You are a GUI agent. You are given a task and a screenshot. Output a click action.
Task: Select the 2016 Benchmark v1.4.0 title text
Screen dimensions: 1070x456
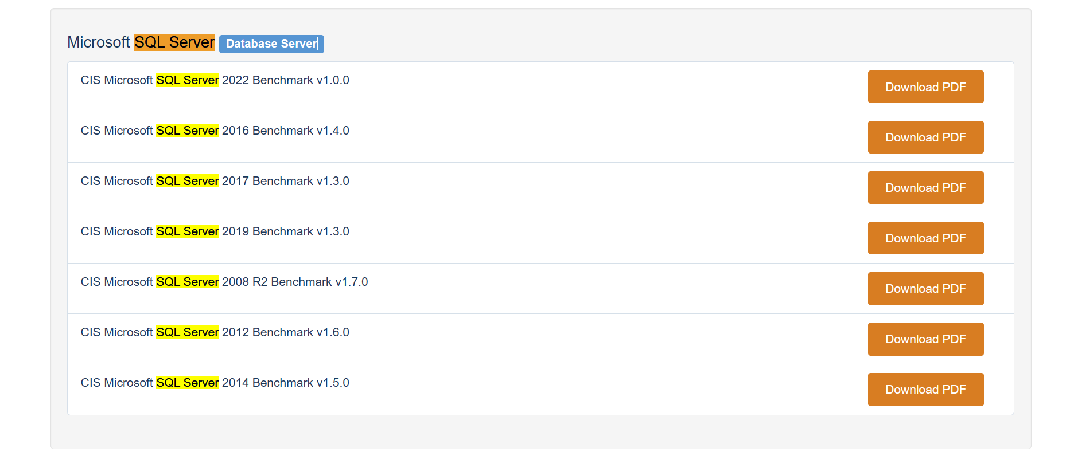tap(285, 131)
